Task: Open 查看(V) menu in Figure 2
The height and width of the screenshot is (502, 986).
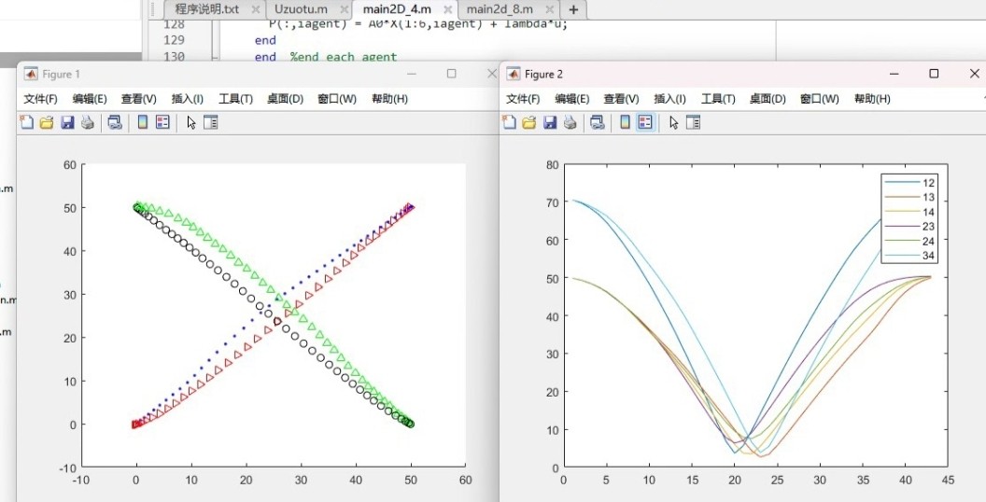Action: coord(621,99)
